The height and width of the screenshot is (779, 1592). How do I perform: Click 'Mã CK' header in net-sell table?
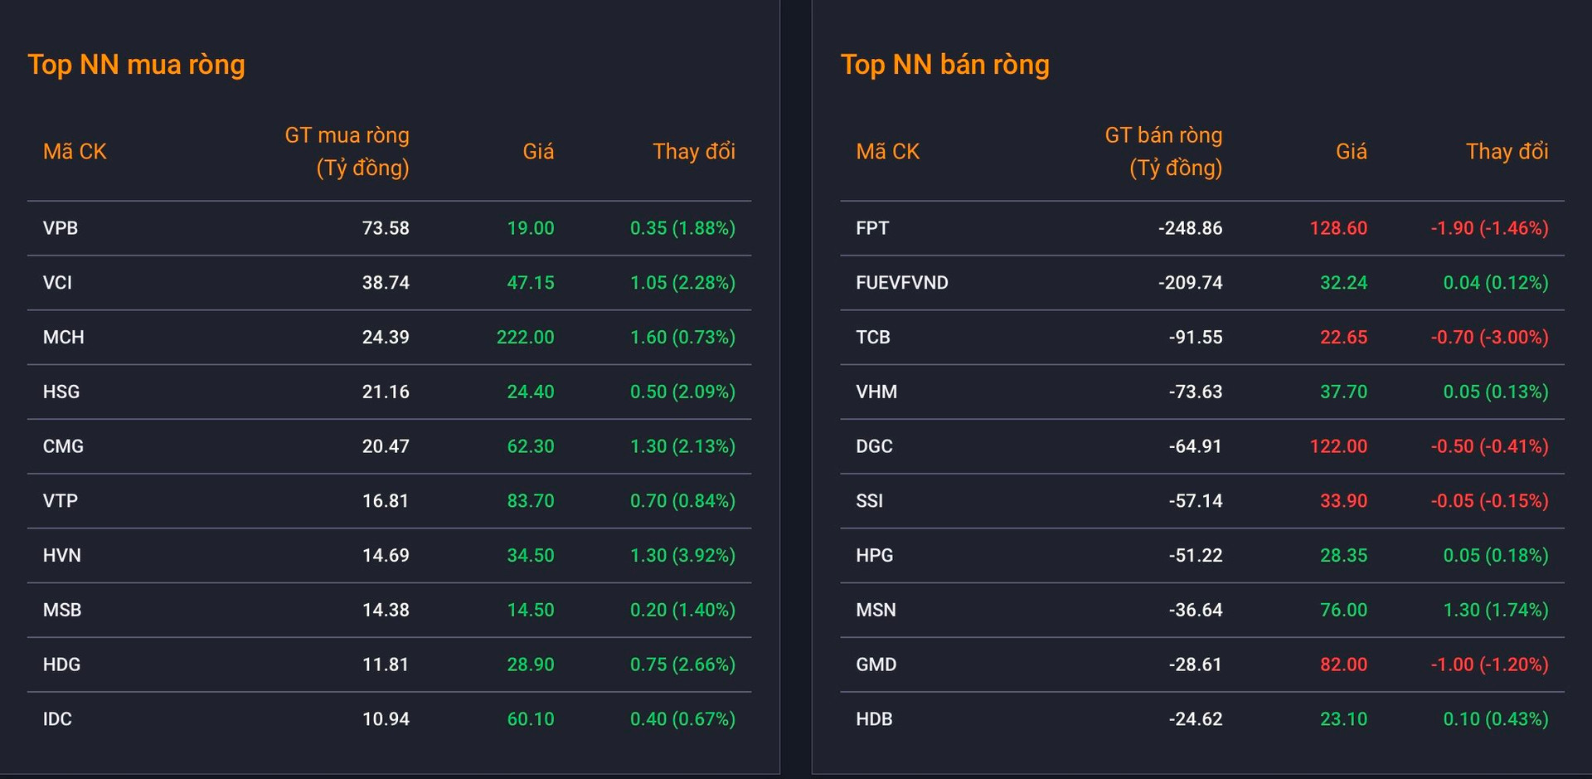[x=888, y=152]
